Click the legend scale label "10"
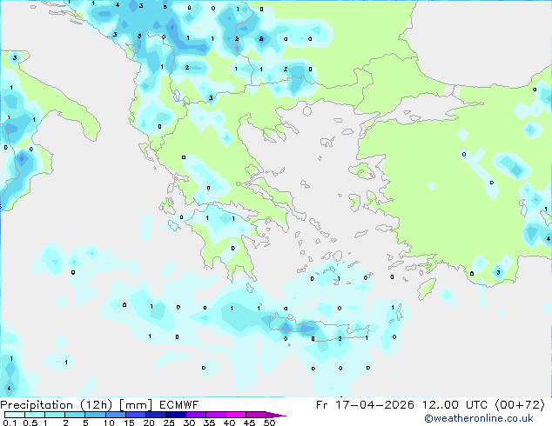The width and height of the screenshot is (552, 426). (x=109, y=423)
